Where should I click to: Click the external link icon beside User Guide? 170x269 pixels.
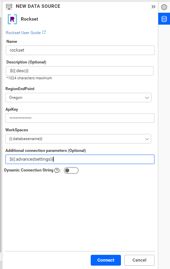pos(44,32)
